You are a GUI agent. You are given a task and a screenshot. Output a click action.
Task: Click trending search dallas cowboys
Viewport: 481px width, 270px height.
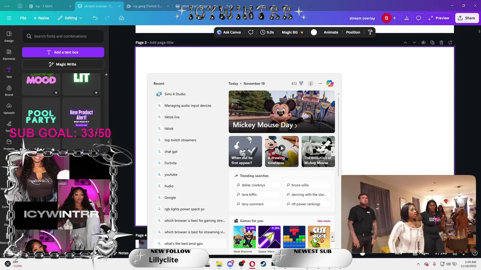point(257,185)
